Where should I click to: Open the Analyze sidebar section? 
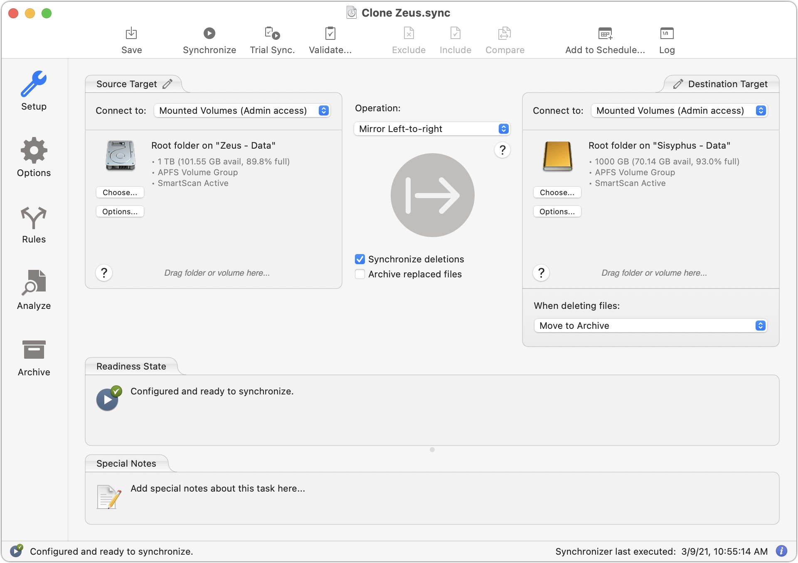pyautogui.click(x=34, y=290)
